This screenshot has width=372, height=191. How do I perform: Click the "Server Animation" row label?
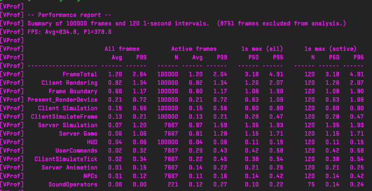point(70,168)
